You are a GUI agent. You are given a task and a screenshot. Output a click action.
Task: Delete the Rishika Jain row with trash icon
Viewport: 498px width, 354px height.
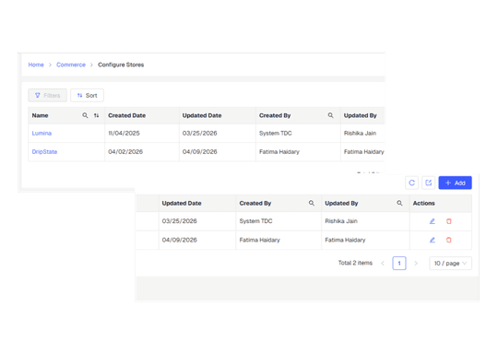pyautogui.click(x=449, y=221)
